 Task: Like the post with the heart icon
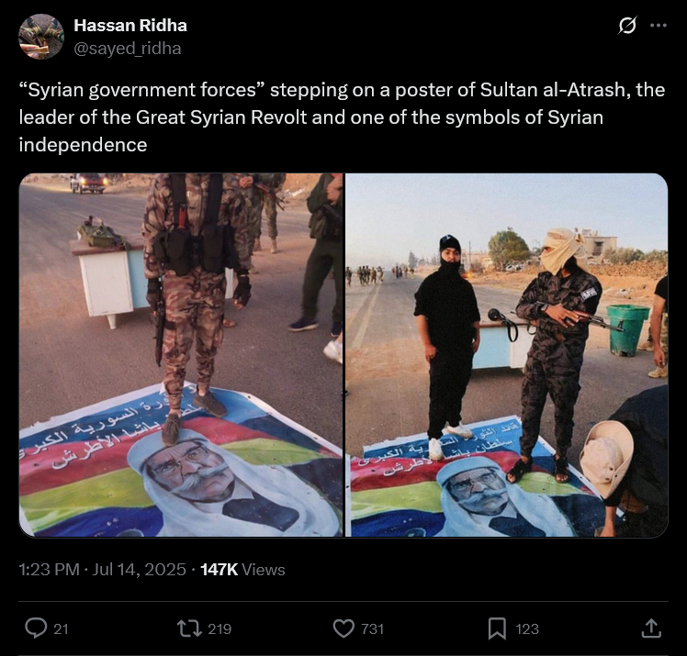tap(343, 628)
